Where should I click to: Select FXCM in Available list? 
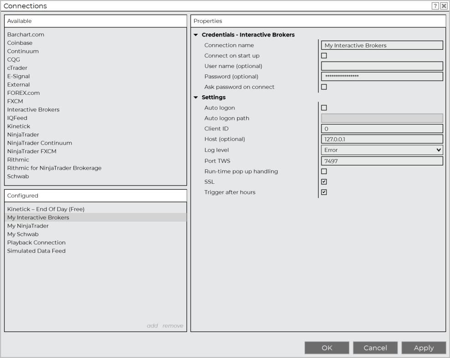pyautogui.click(x=15, y=101)
